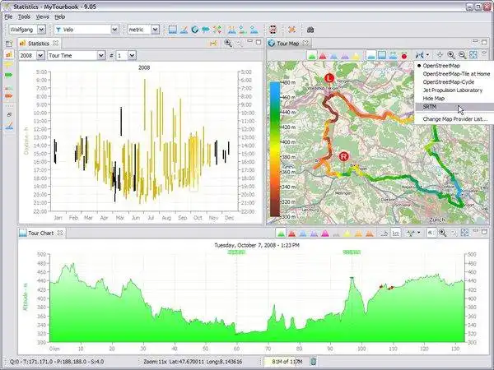
Task: Click Change Map Provider List entry
Action: point(454,119)
